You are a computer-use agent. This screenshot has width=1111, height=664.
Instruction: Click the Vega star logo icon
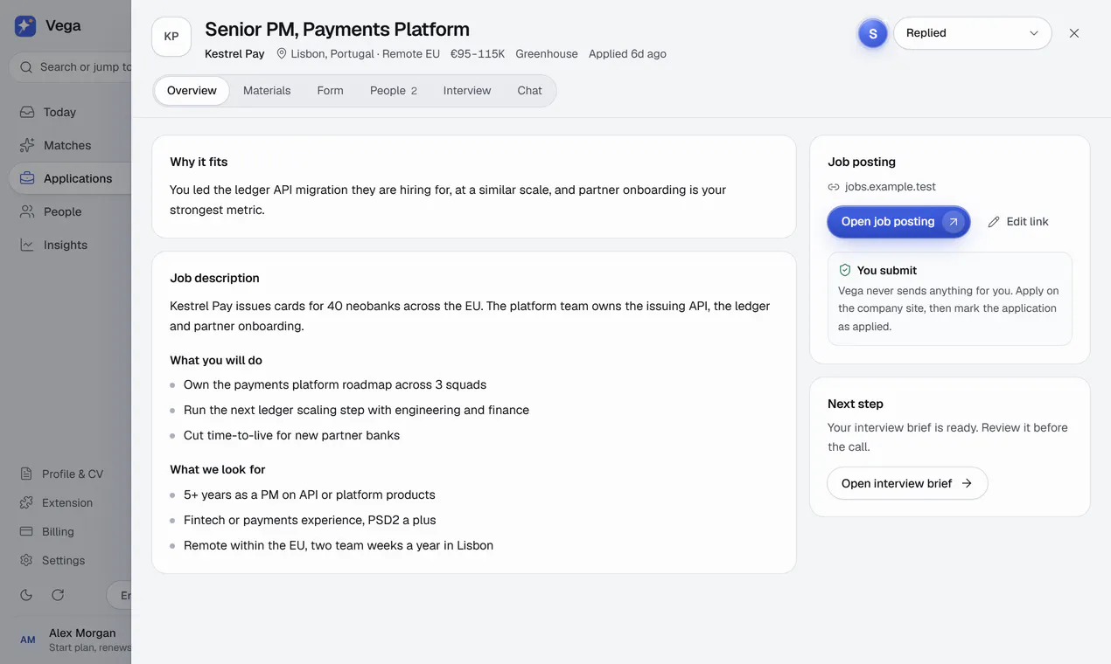(25, 26)
